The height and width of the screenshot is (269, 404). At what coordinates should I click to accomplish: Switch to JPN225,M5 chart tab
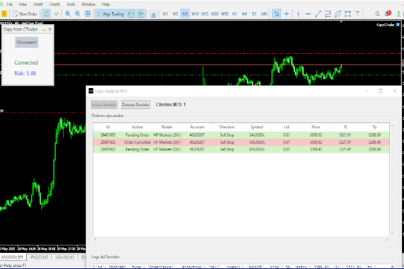(39, 257)
